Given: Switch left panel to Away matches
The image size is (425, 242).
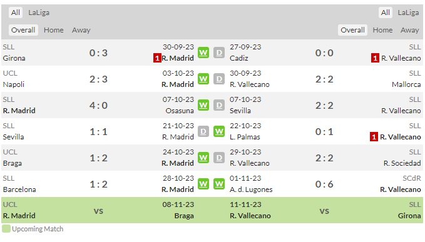Looking at the screenshot, I should tap(81, 30).
